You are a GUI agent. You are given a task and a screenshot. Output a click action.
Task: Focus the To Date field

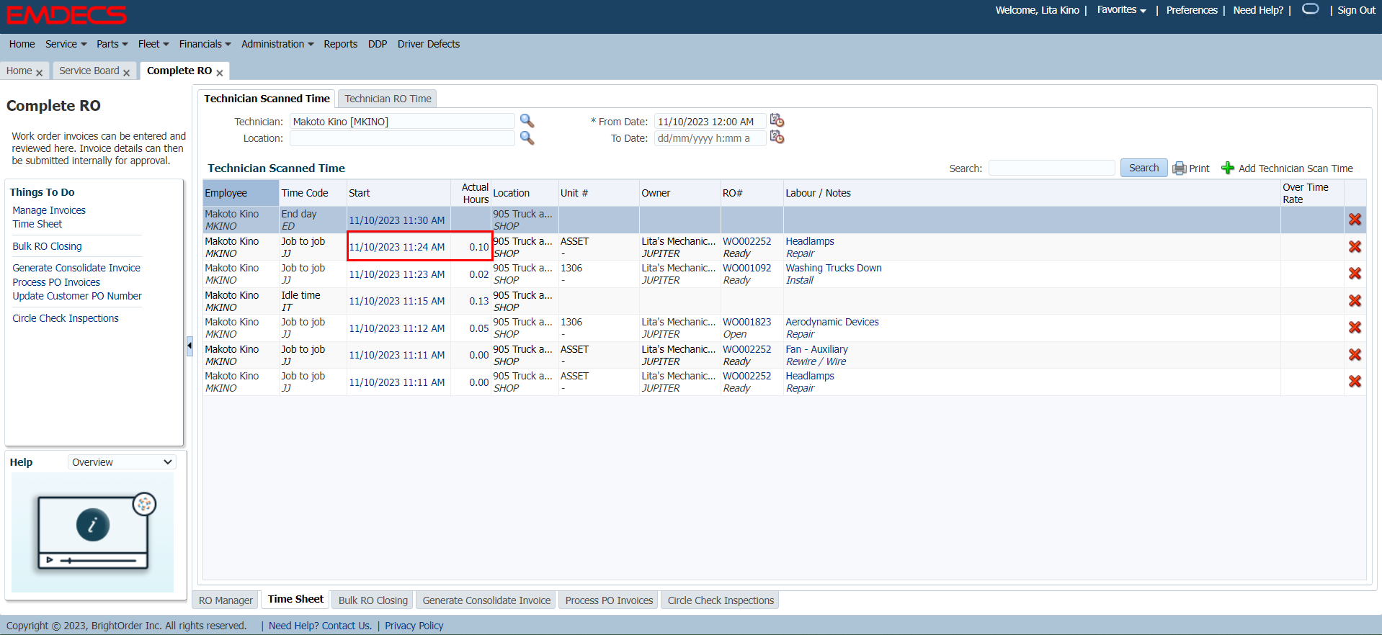tap(710, 138)
